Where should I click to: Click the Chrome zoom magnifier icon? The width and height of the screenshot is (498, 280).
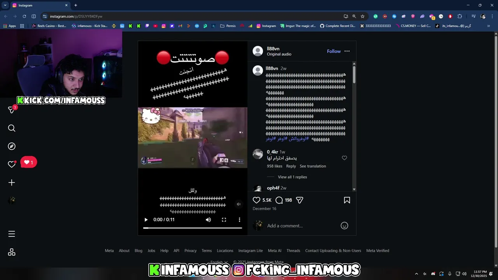coord(354,16)
